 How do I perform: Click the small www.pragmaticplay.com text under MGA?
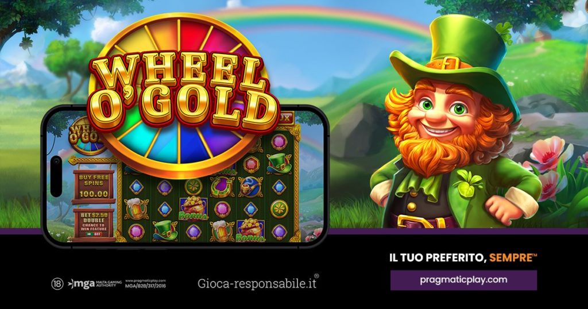[x=145, y=281]
